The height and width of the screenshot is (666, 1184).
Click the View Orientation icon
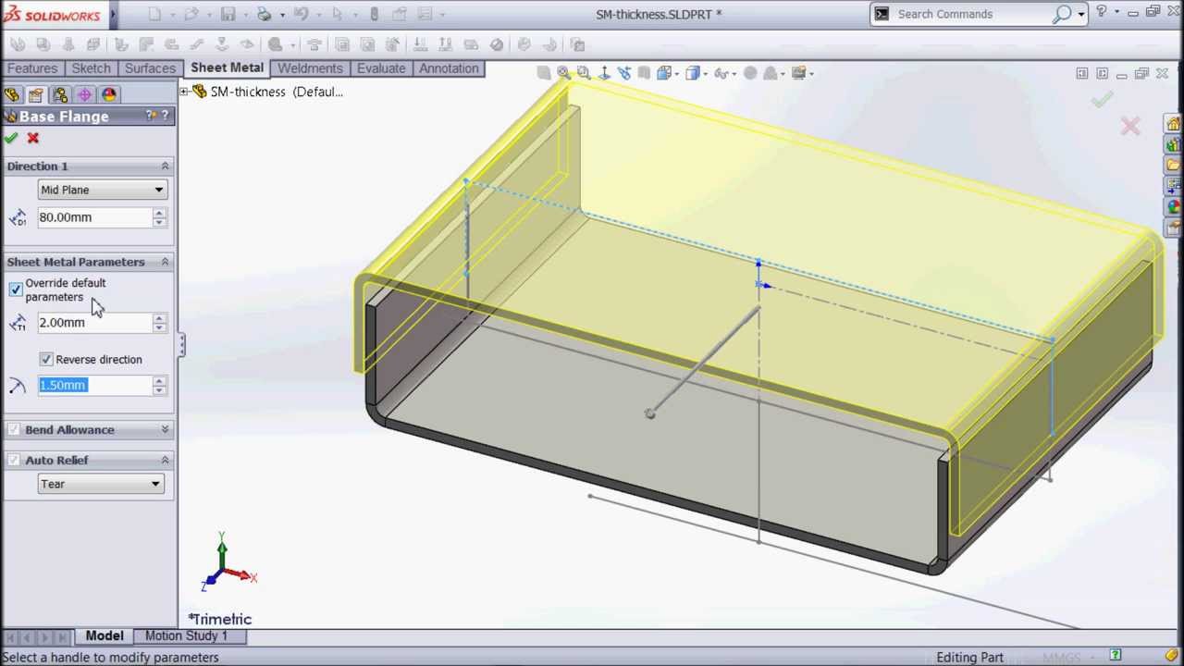pyautogui.click(x=664, y=73)
